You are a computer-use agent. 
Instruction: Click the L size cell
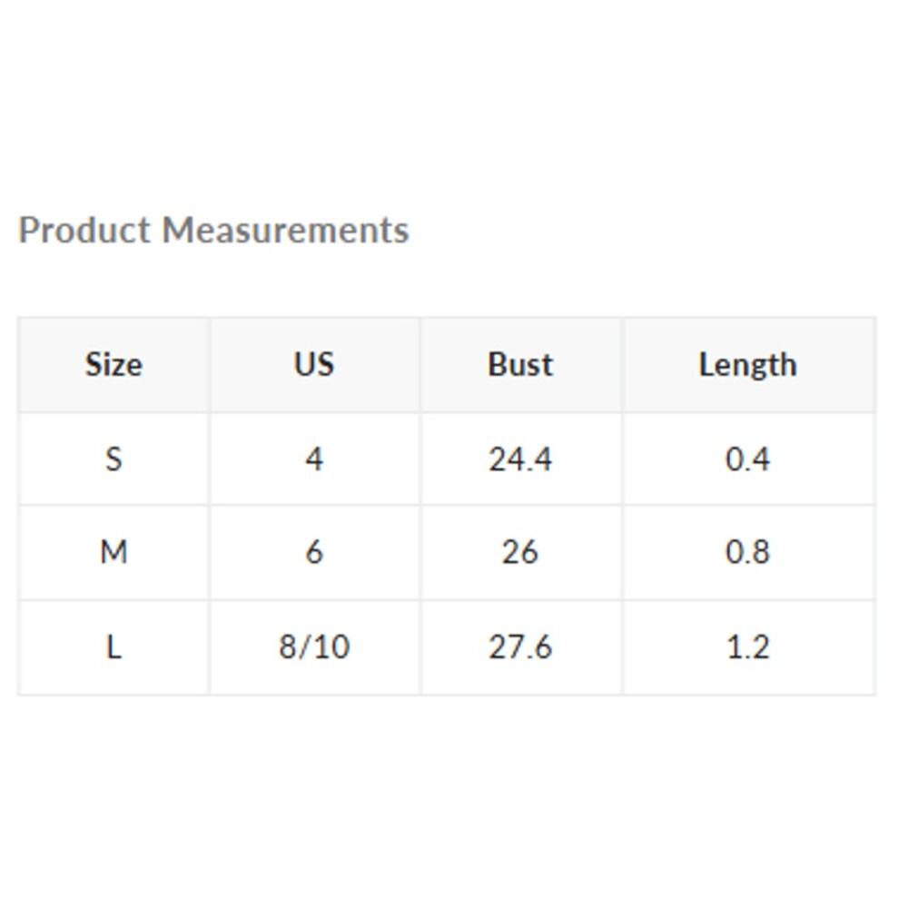pos(113,647)
